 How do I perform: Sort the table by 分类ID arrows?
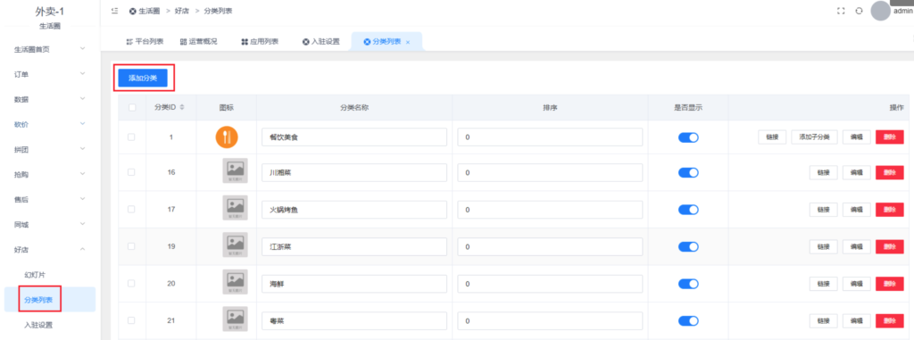point(182,107)
